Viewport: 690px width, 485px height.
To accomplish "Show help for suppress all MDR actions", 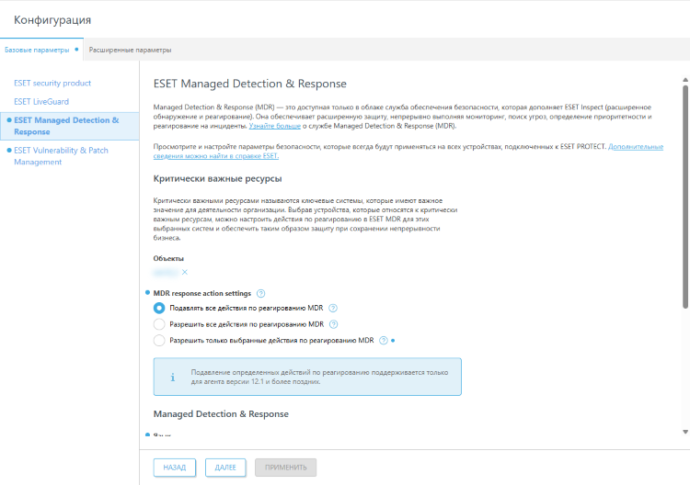I will click(x=333, y=309).
